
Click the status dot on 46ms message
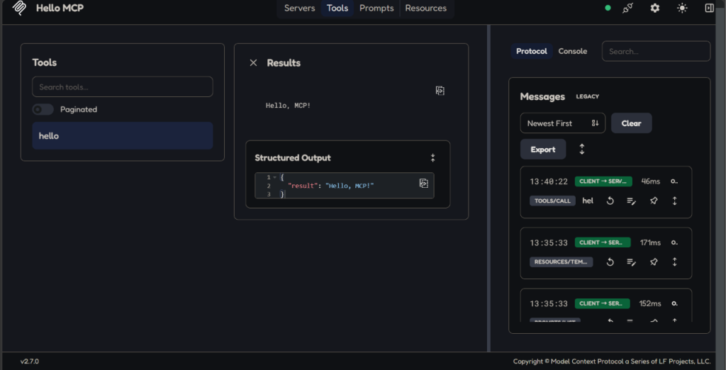674,181
